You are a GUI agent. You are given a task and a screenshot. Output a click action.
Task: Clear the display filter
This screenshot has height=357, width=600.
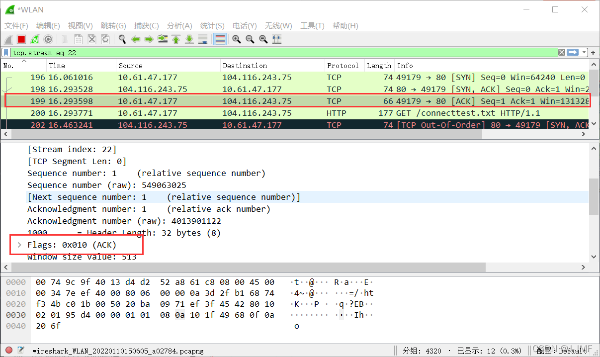(x=561, y=52)
